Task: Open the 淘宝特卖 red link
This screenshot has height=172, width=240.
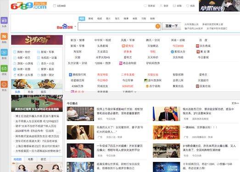Action: 102,75
